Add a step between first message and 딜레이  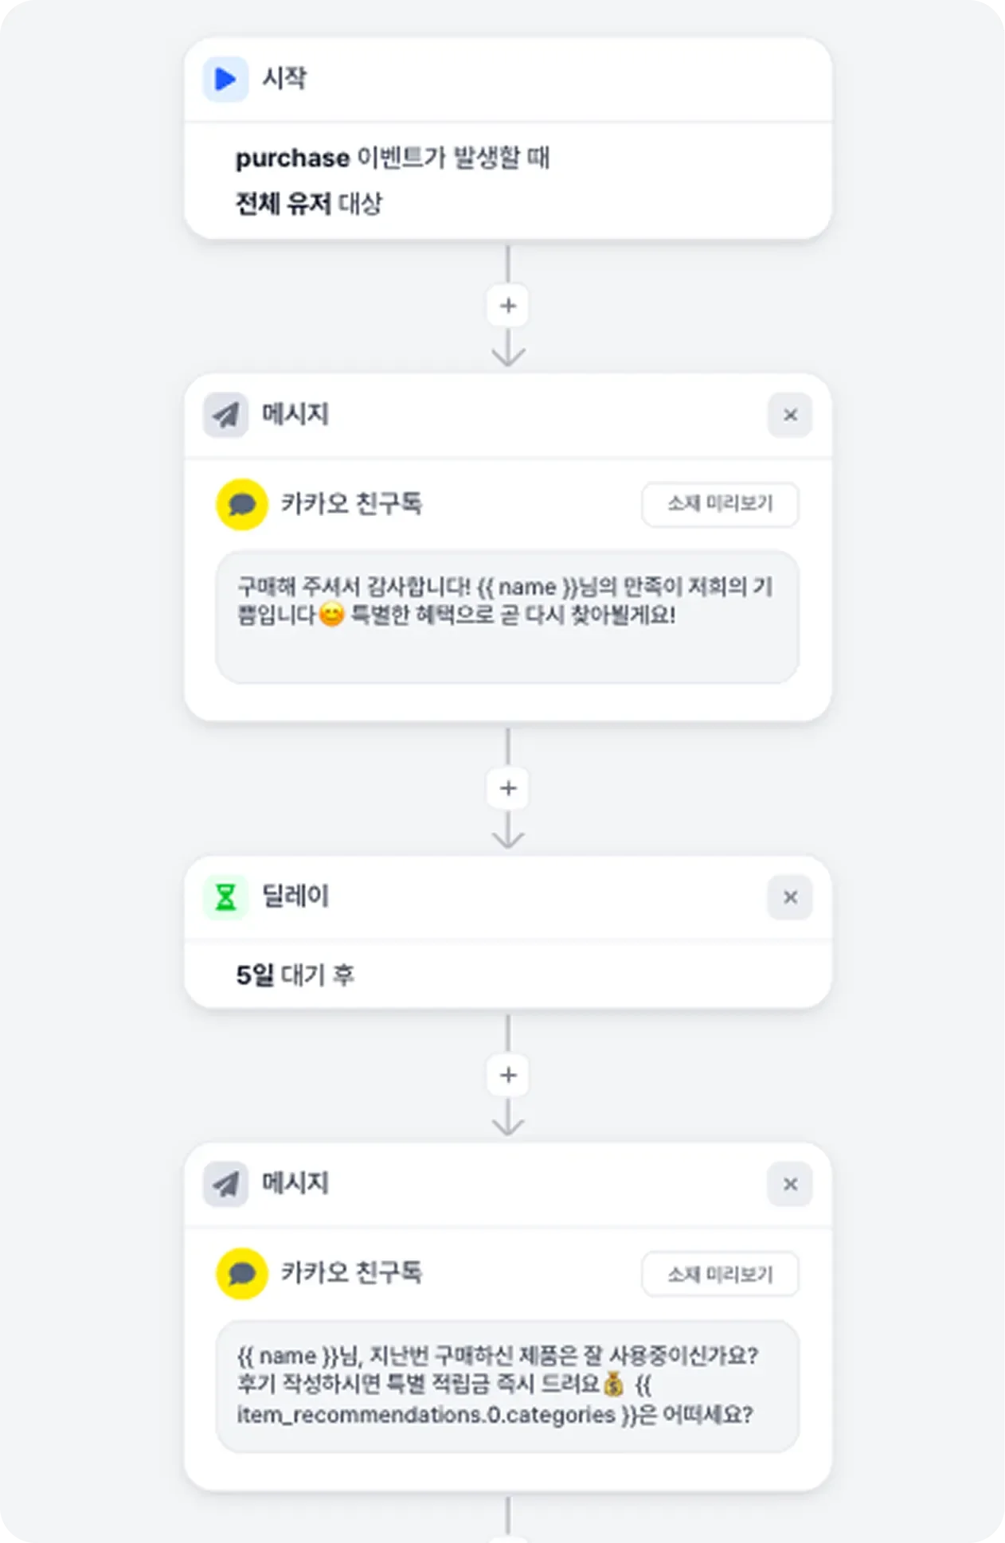[x=508, y=788]
